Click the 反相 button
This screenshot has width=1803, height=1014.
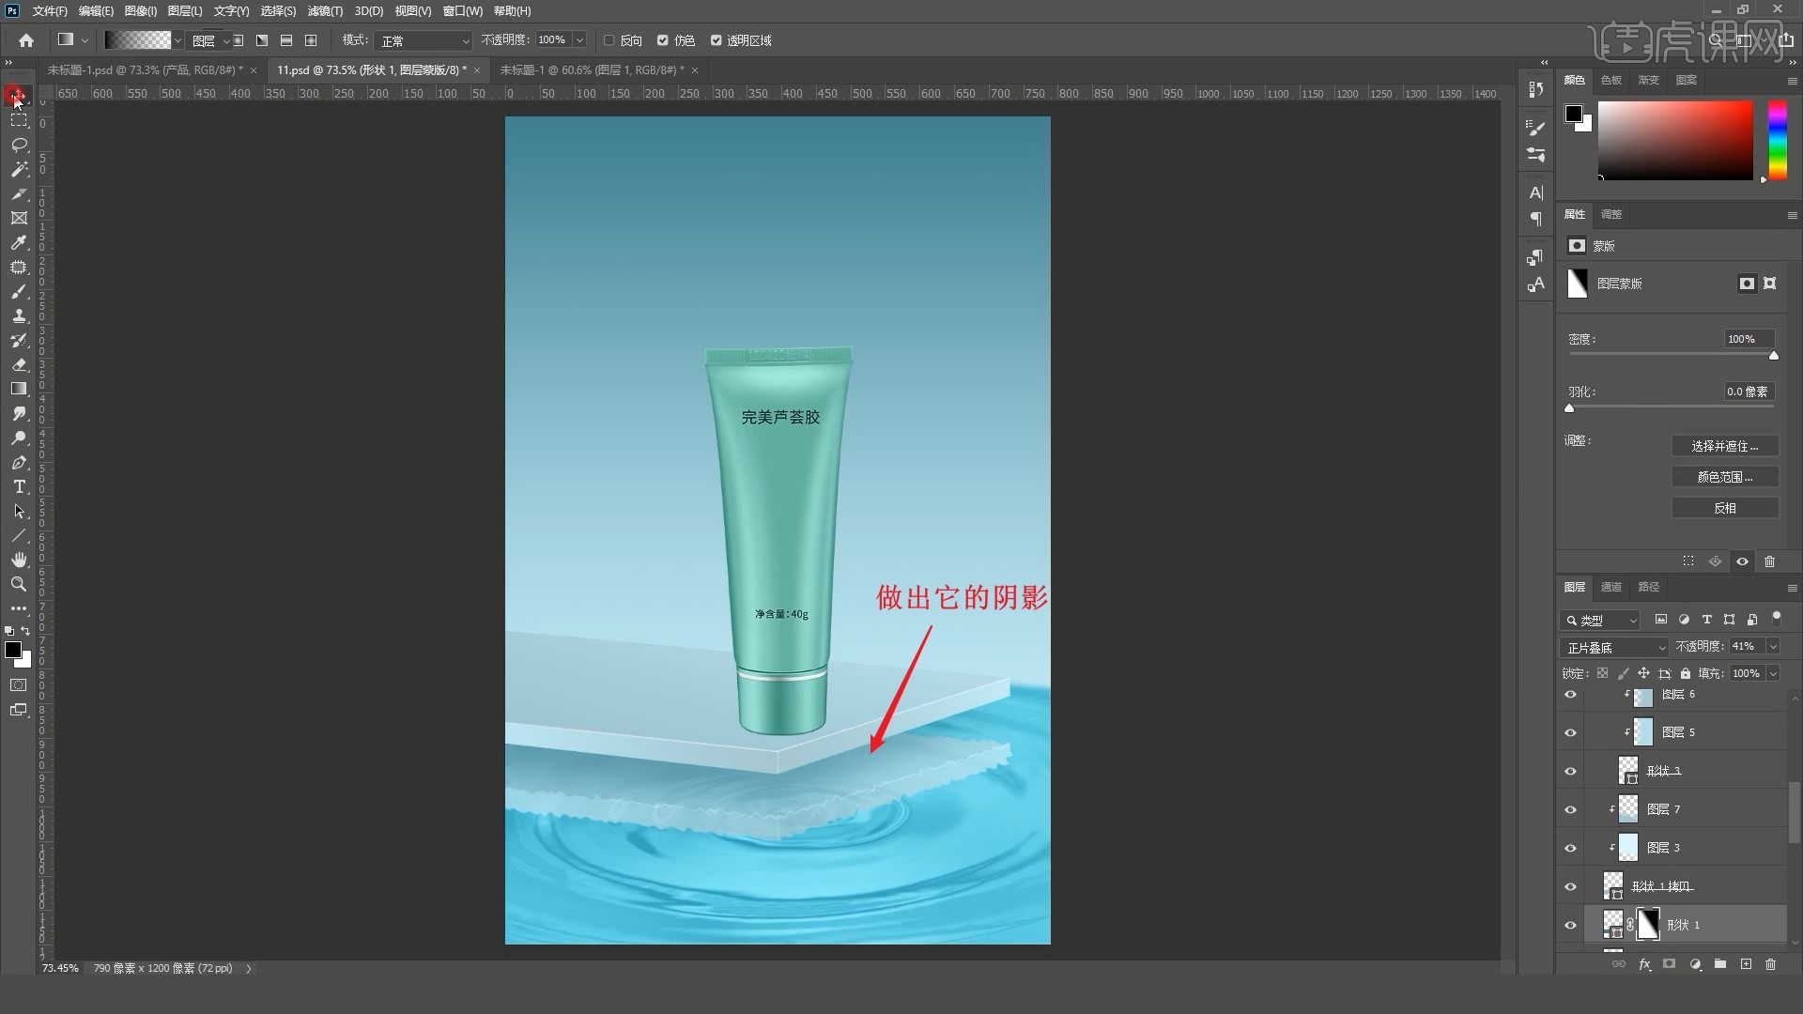(1724, 508)
